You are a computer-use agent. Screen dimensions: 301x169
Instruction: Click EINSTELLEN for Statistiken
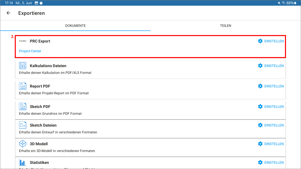pos(271,162)
